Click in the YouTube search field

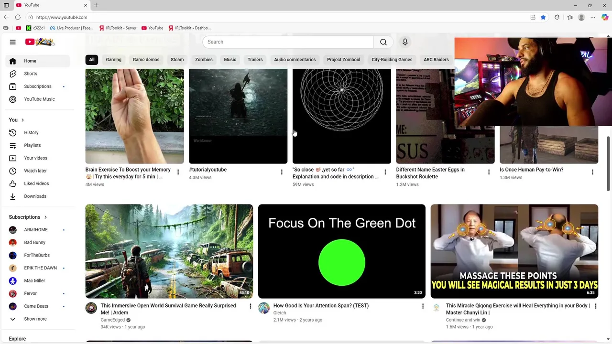pyautogui.click(x=288, y=42)
